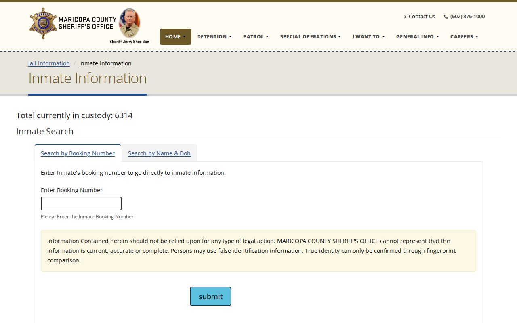The width and height of the screenshot is (517, 323).
Task: Open the Contact Us link
Action: pyautogui.click(x=422, y=17)
